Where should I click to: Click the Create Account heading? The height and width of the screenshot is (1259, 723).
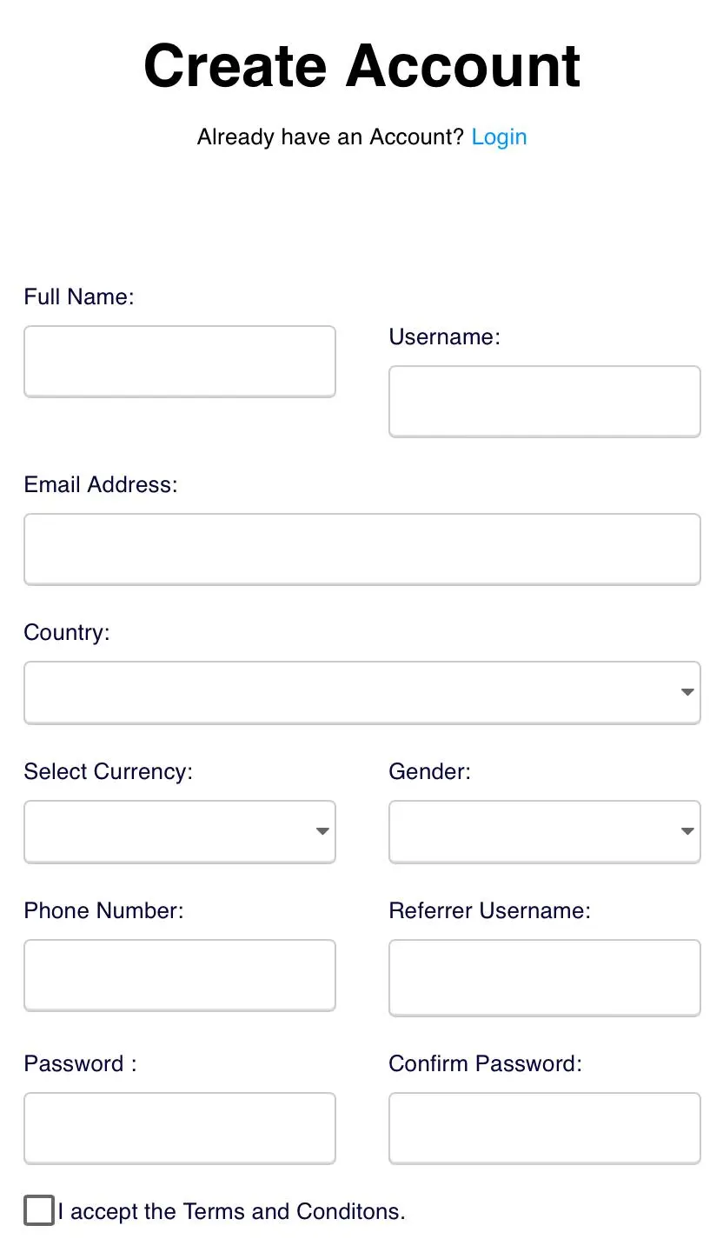pos(361,65)
